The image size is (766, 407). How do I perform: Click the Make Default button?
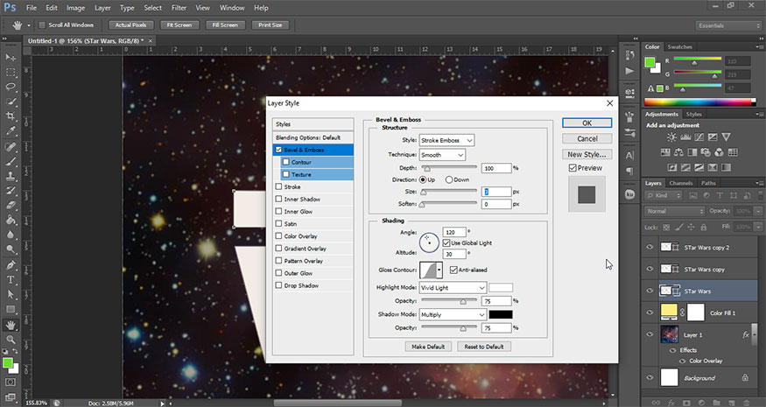pyautogui.click(x=428, y=347)
